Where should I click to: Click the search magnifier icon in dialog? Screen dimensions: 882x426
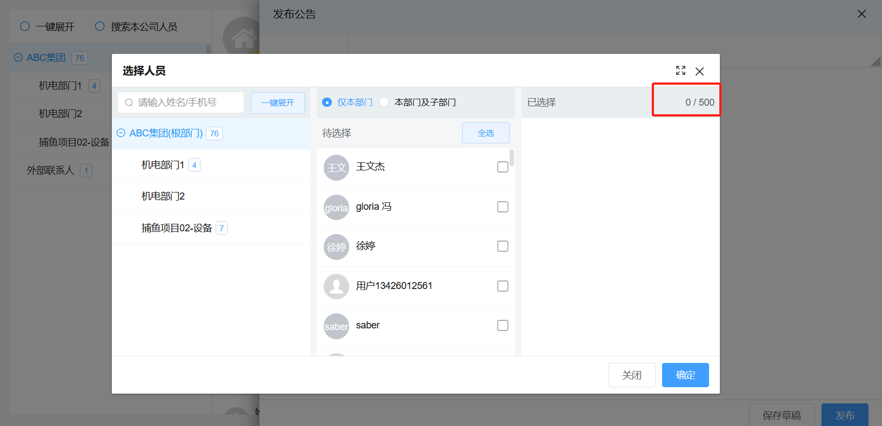pyautogui.click(x=129, y=102)
